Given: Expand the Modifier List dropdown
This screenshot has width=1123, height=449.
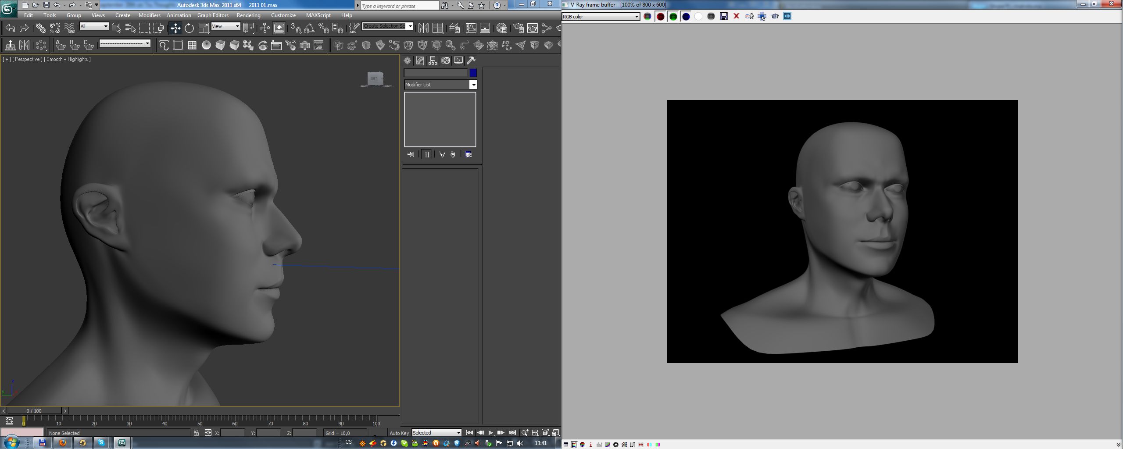Looking at the screenshot, I should pos(473,85).
